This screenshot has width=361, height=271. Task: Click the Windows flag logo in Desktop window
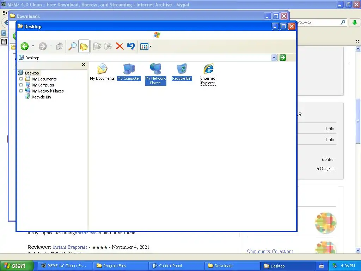click(157, 35)
